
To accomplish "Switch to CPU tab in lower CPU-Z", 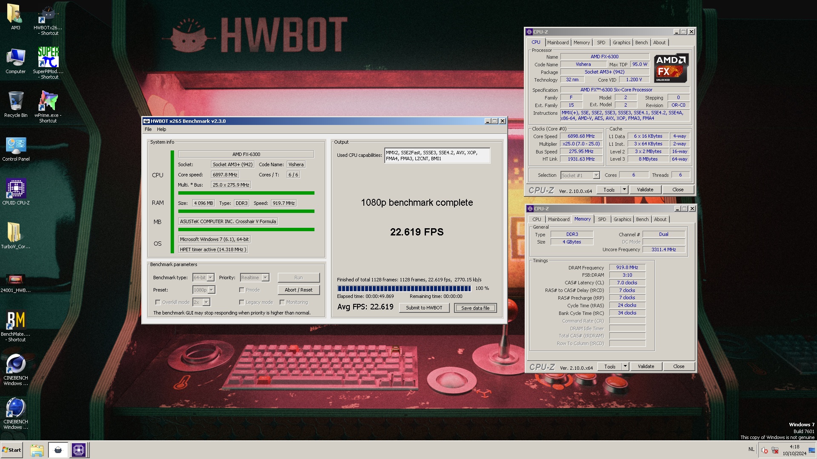I will (x=537, y=219).
